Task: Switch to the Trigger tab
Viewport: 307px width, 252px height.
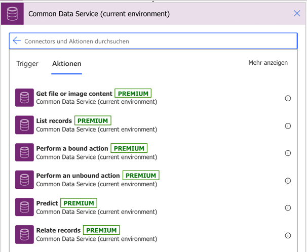Action: [27, 64]
